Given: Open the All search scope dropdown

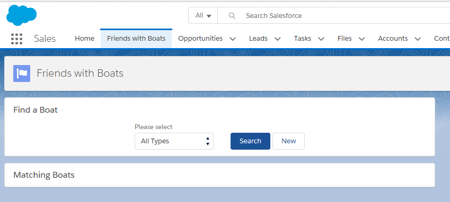Looking at the screenshot, I should click(203, 15).
